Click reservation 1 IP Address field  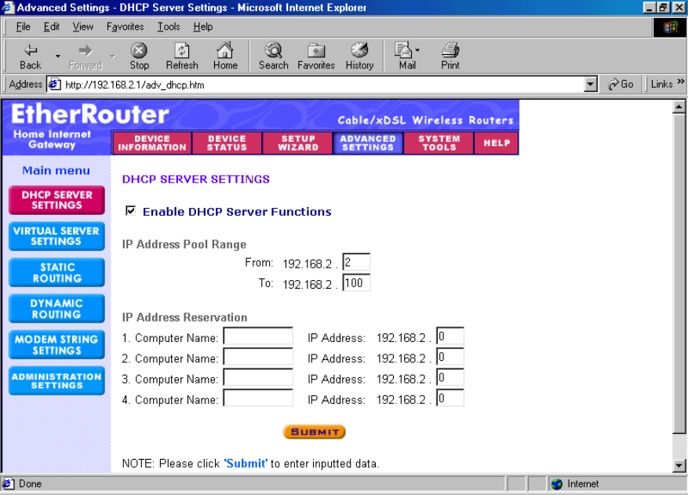point(450,336)
